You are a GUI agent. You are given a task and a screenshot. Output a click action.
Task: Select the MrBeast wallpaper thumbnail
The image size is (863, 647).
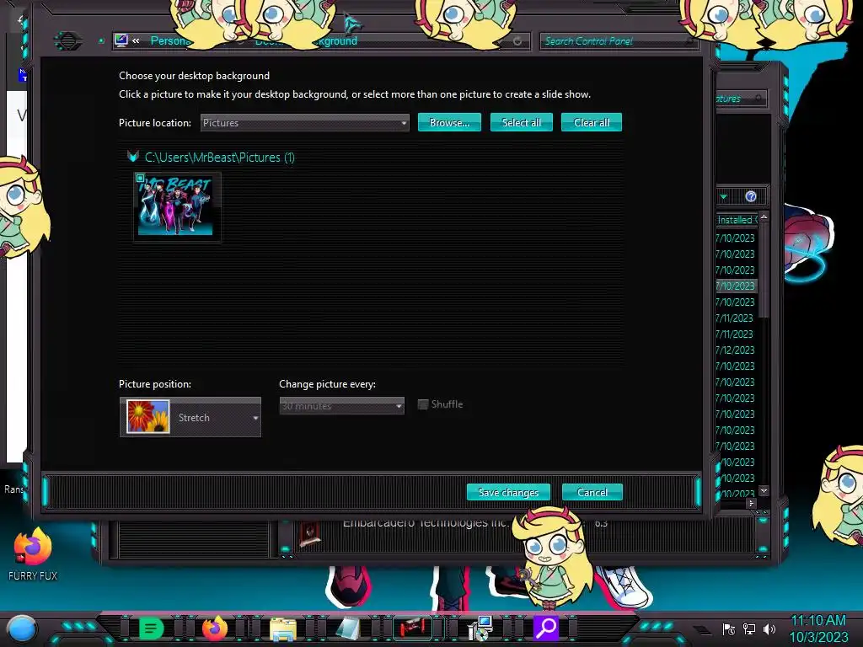(x=177, y=206)
